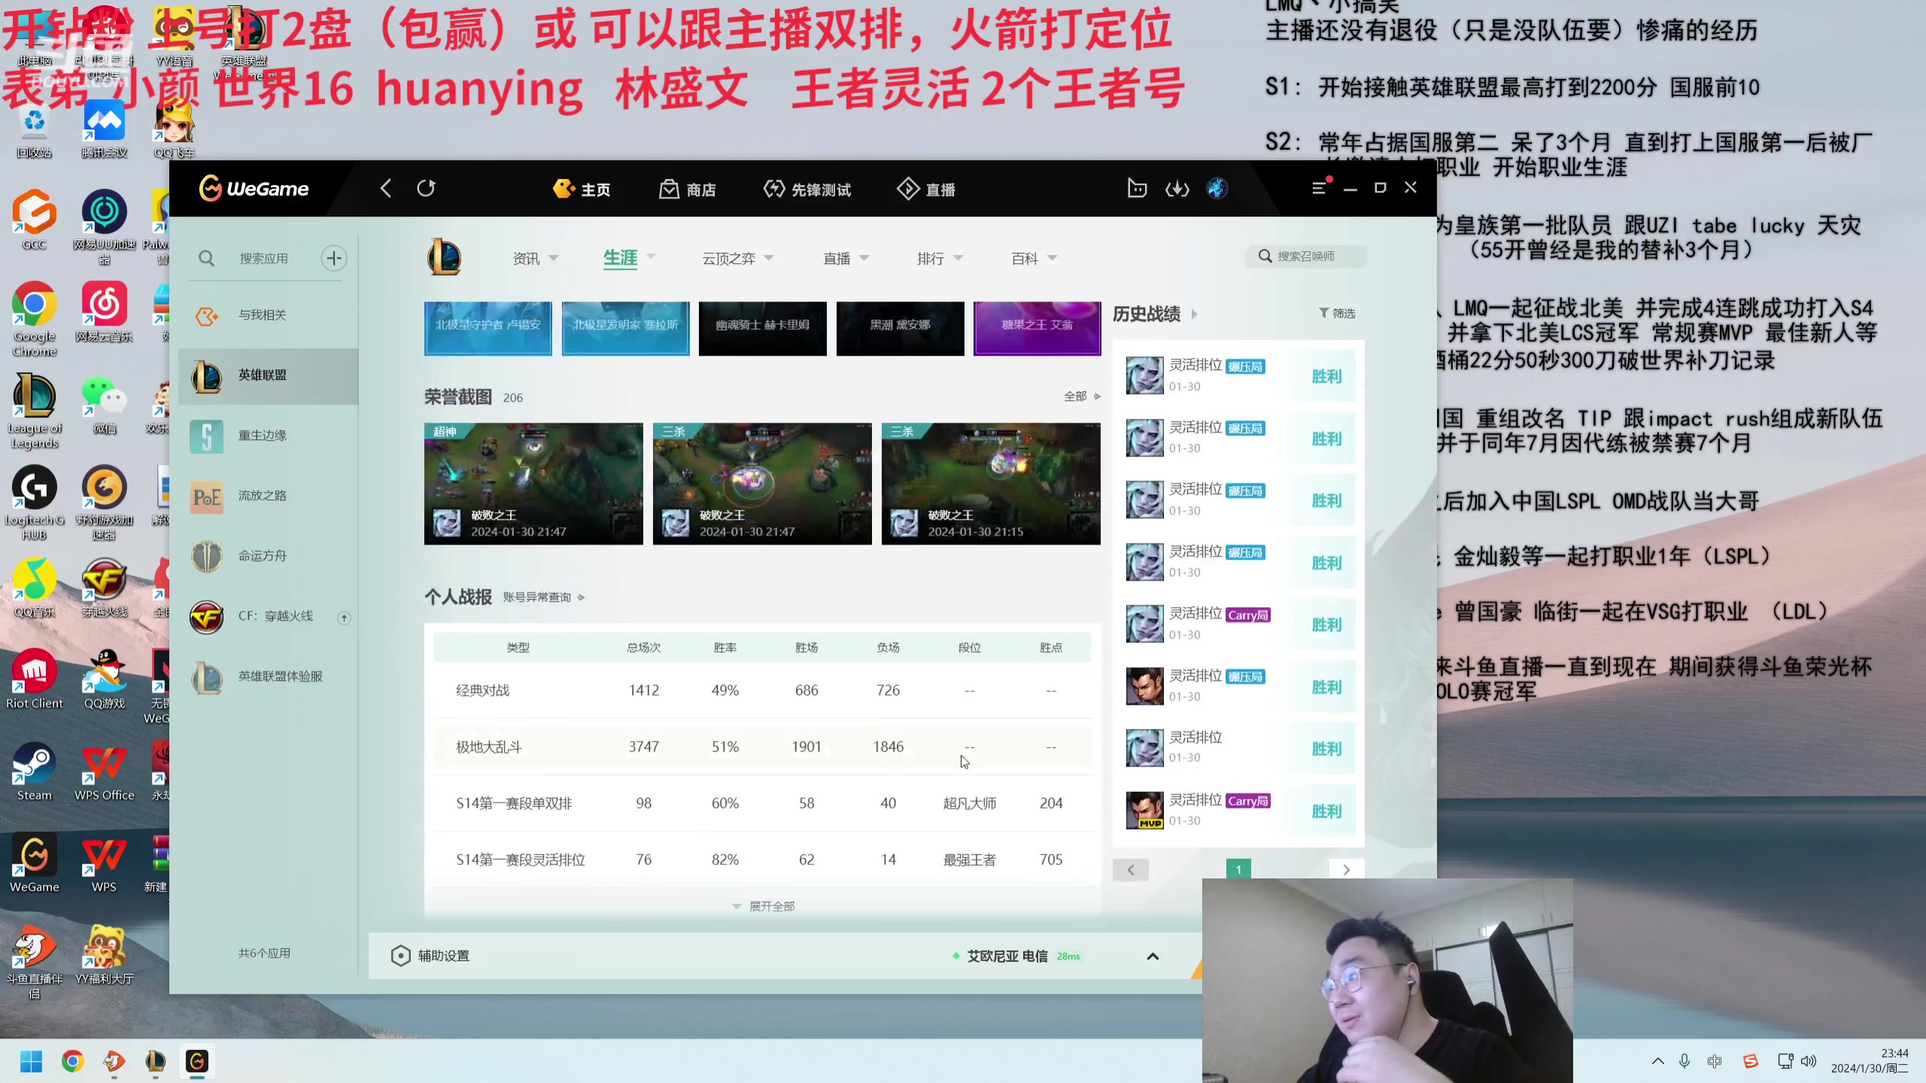This screenshot has width=1926, height=1083.
Task: Select 英雄联盟体验服 in sidebar
Action: tap(268, 676)
